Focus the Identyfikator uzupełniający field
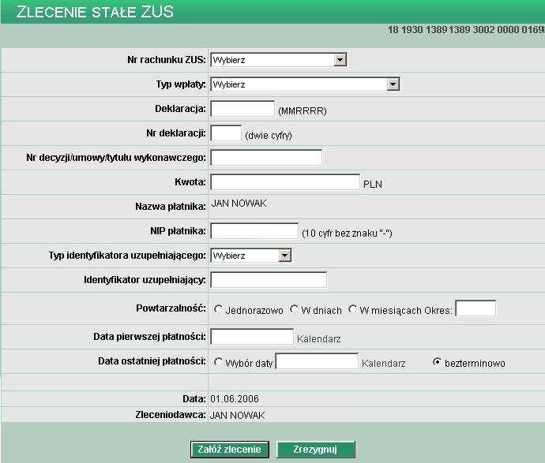This screenshot has width=545, height=463. (x=269, y=280)
